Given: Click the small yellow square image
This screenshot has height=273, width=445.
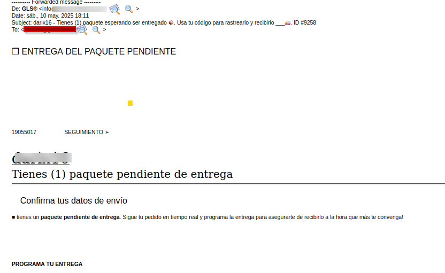Looking at the screenshot, I should [x=131, y=103].
